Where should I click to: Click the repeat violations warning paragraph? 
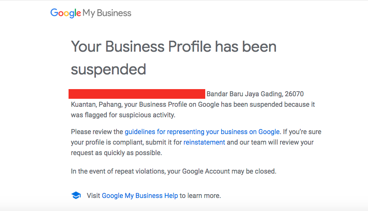174,171
